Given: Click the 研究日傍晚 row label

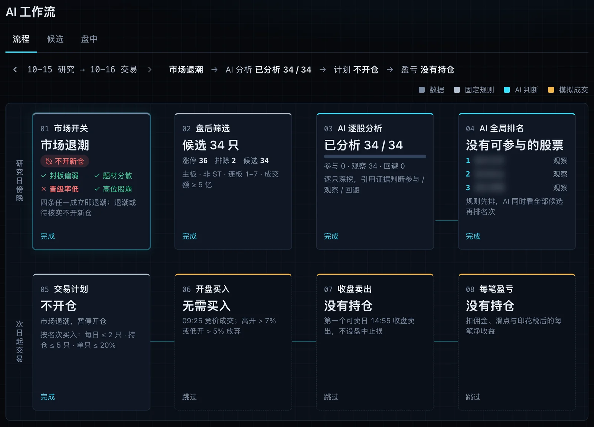Looking at the screenshot, I should pyautogui.click(x=20, y=181).
